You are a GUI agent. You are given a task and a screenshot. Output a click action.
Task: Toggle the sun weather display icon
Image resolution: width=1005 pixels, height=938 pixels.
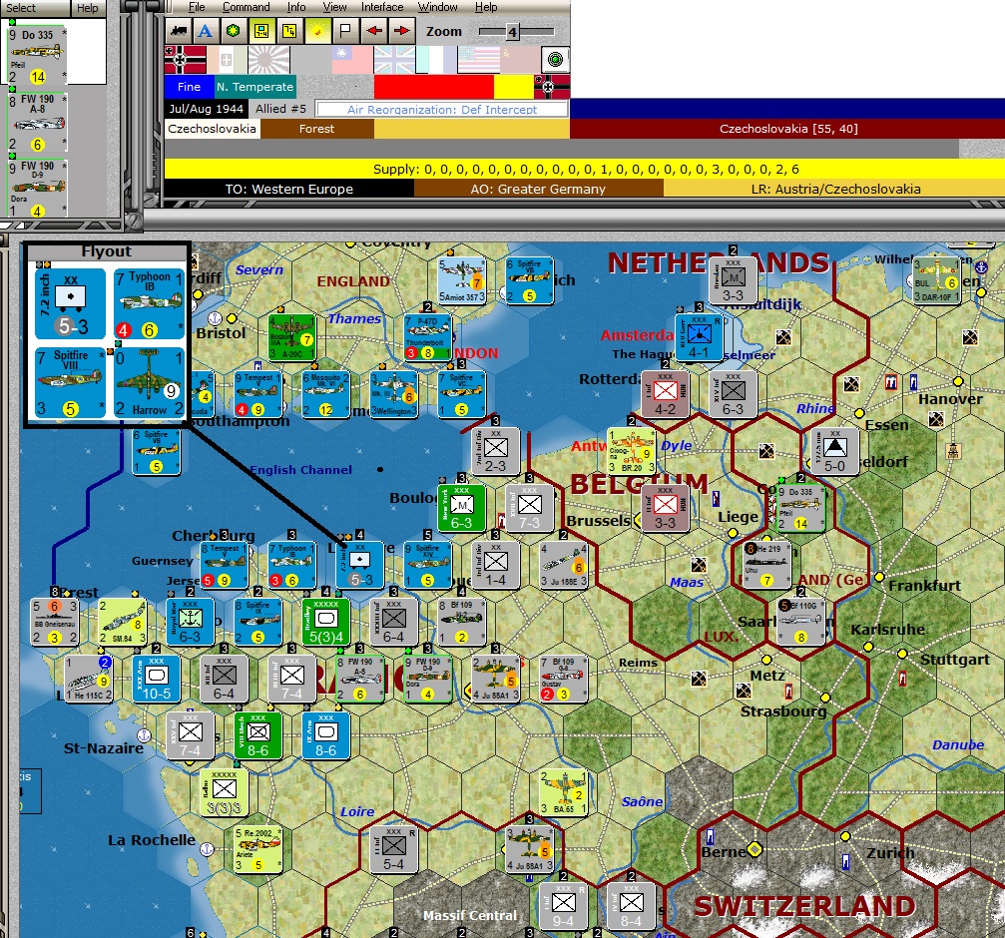pos(318,31)
